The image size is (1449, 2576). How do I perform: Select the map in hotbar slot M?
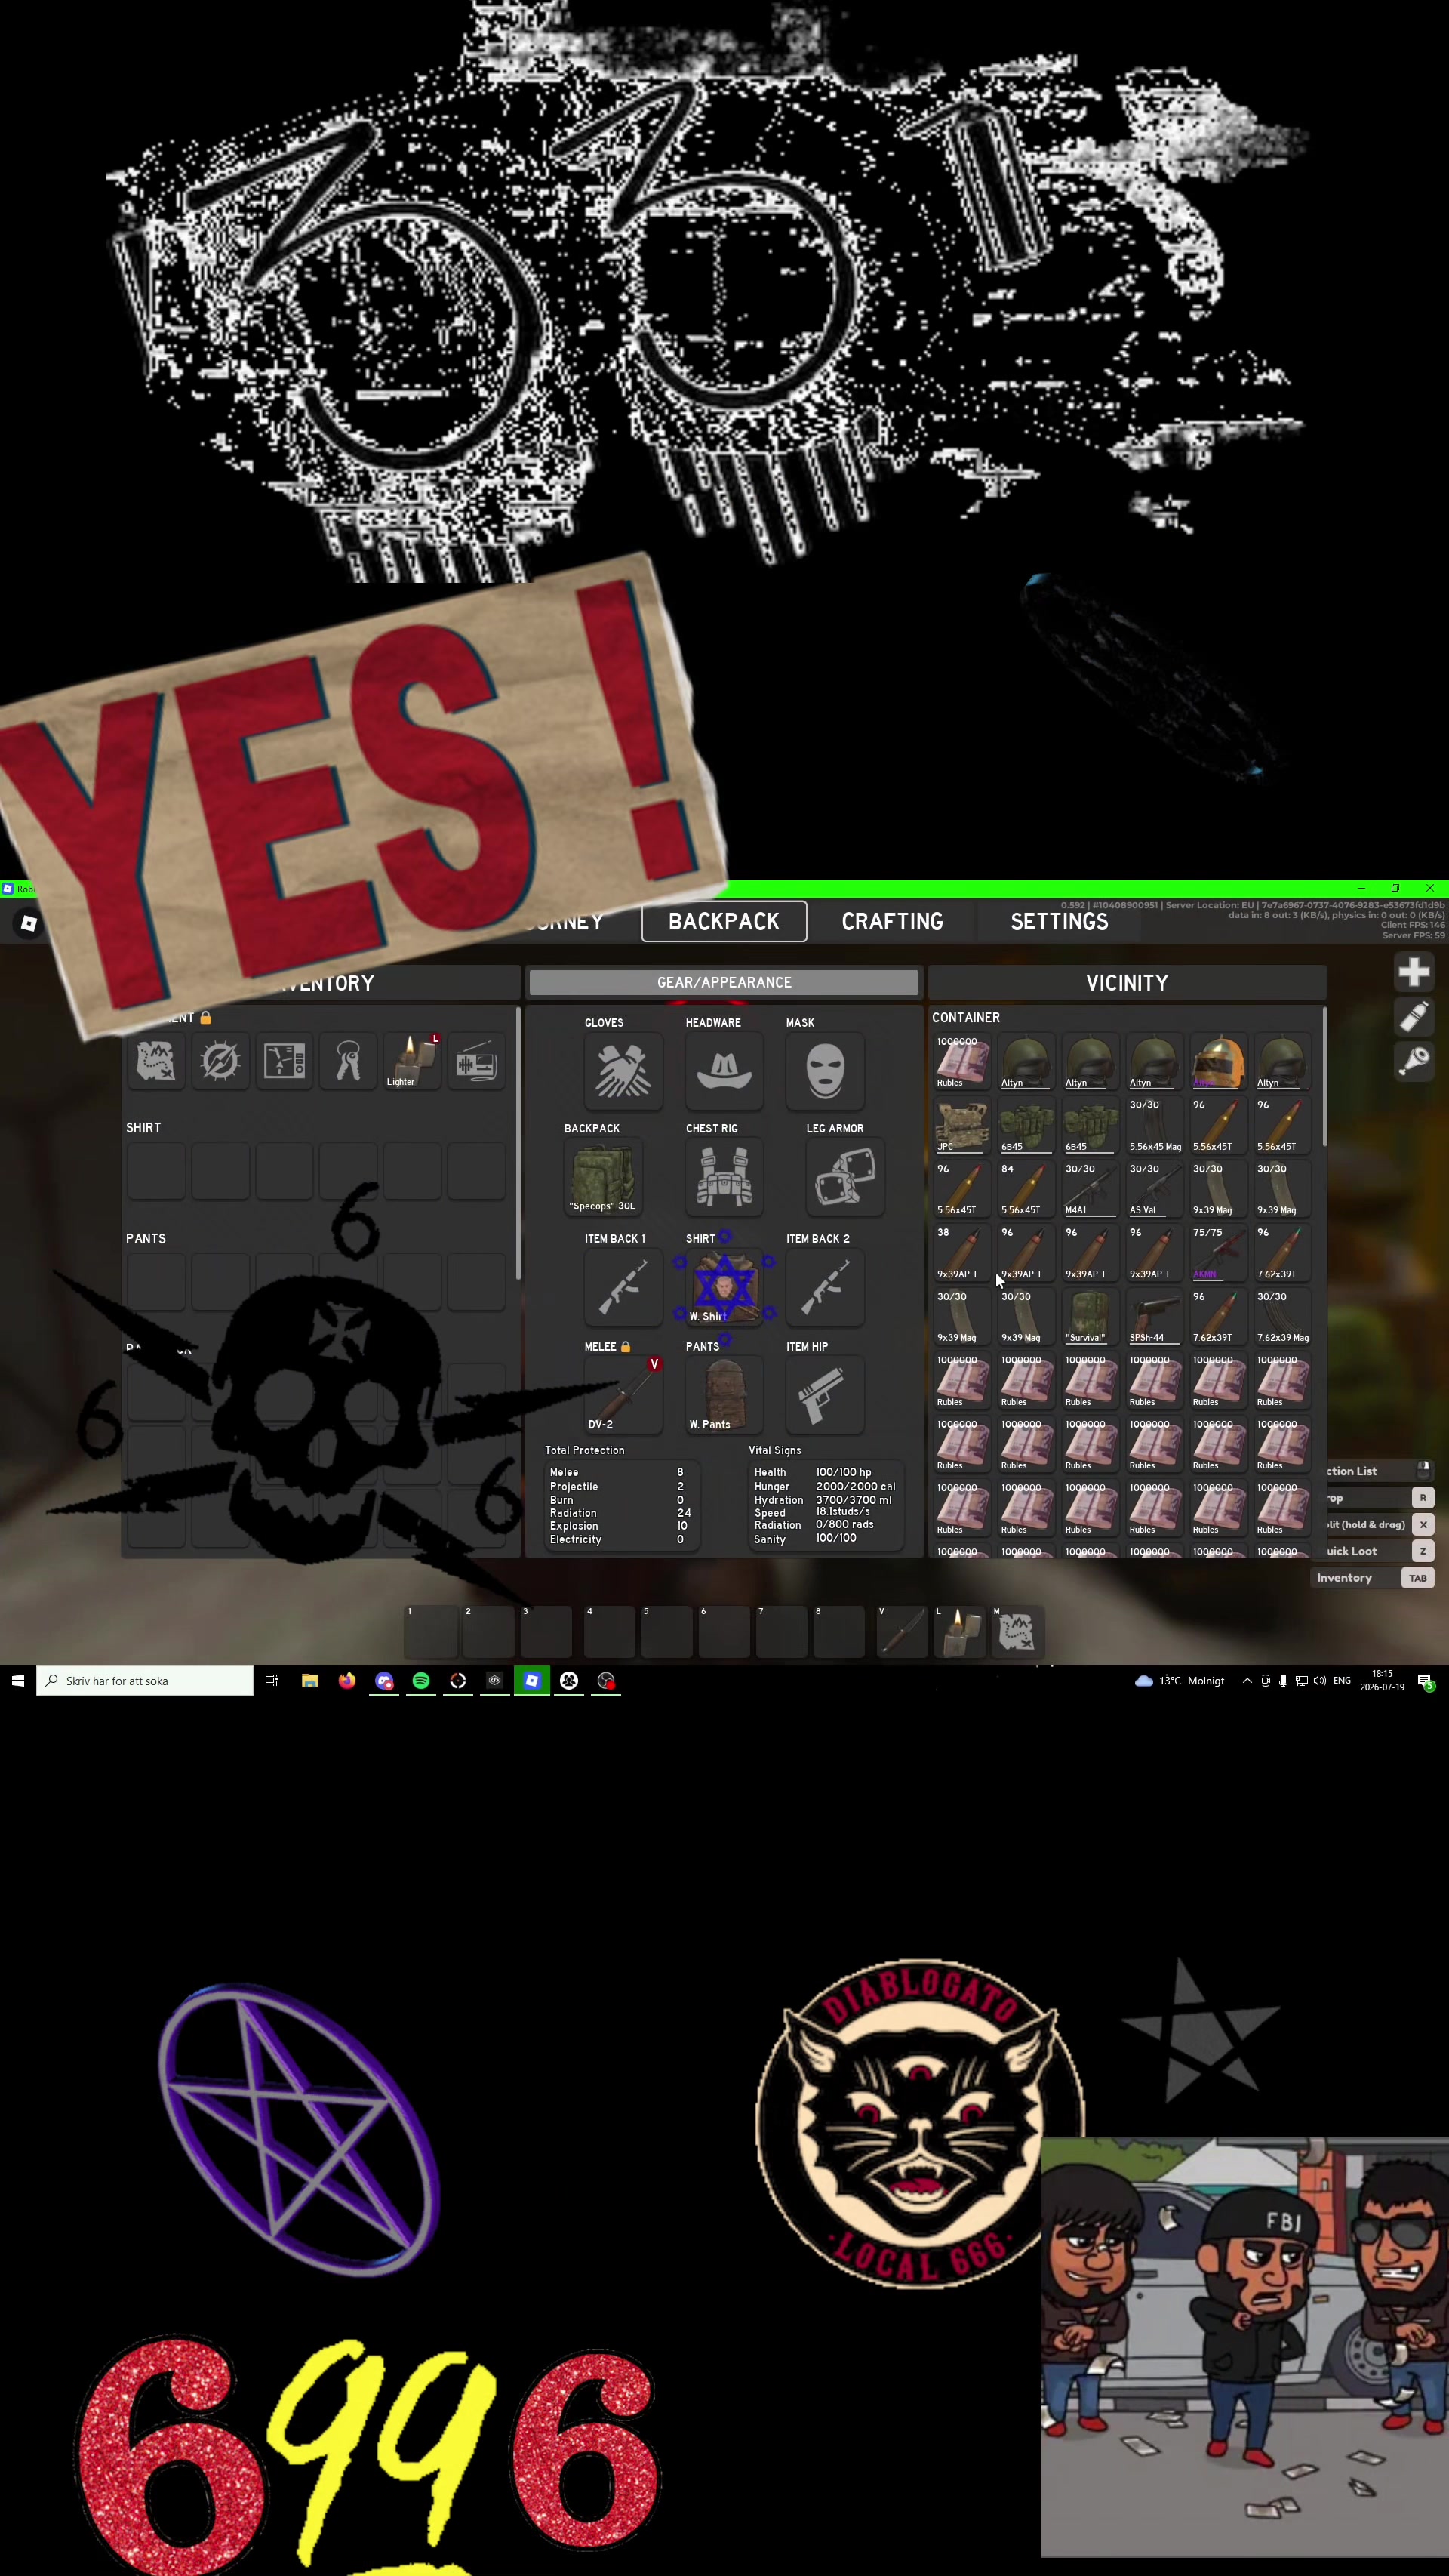[x=1017, y=1632]
